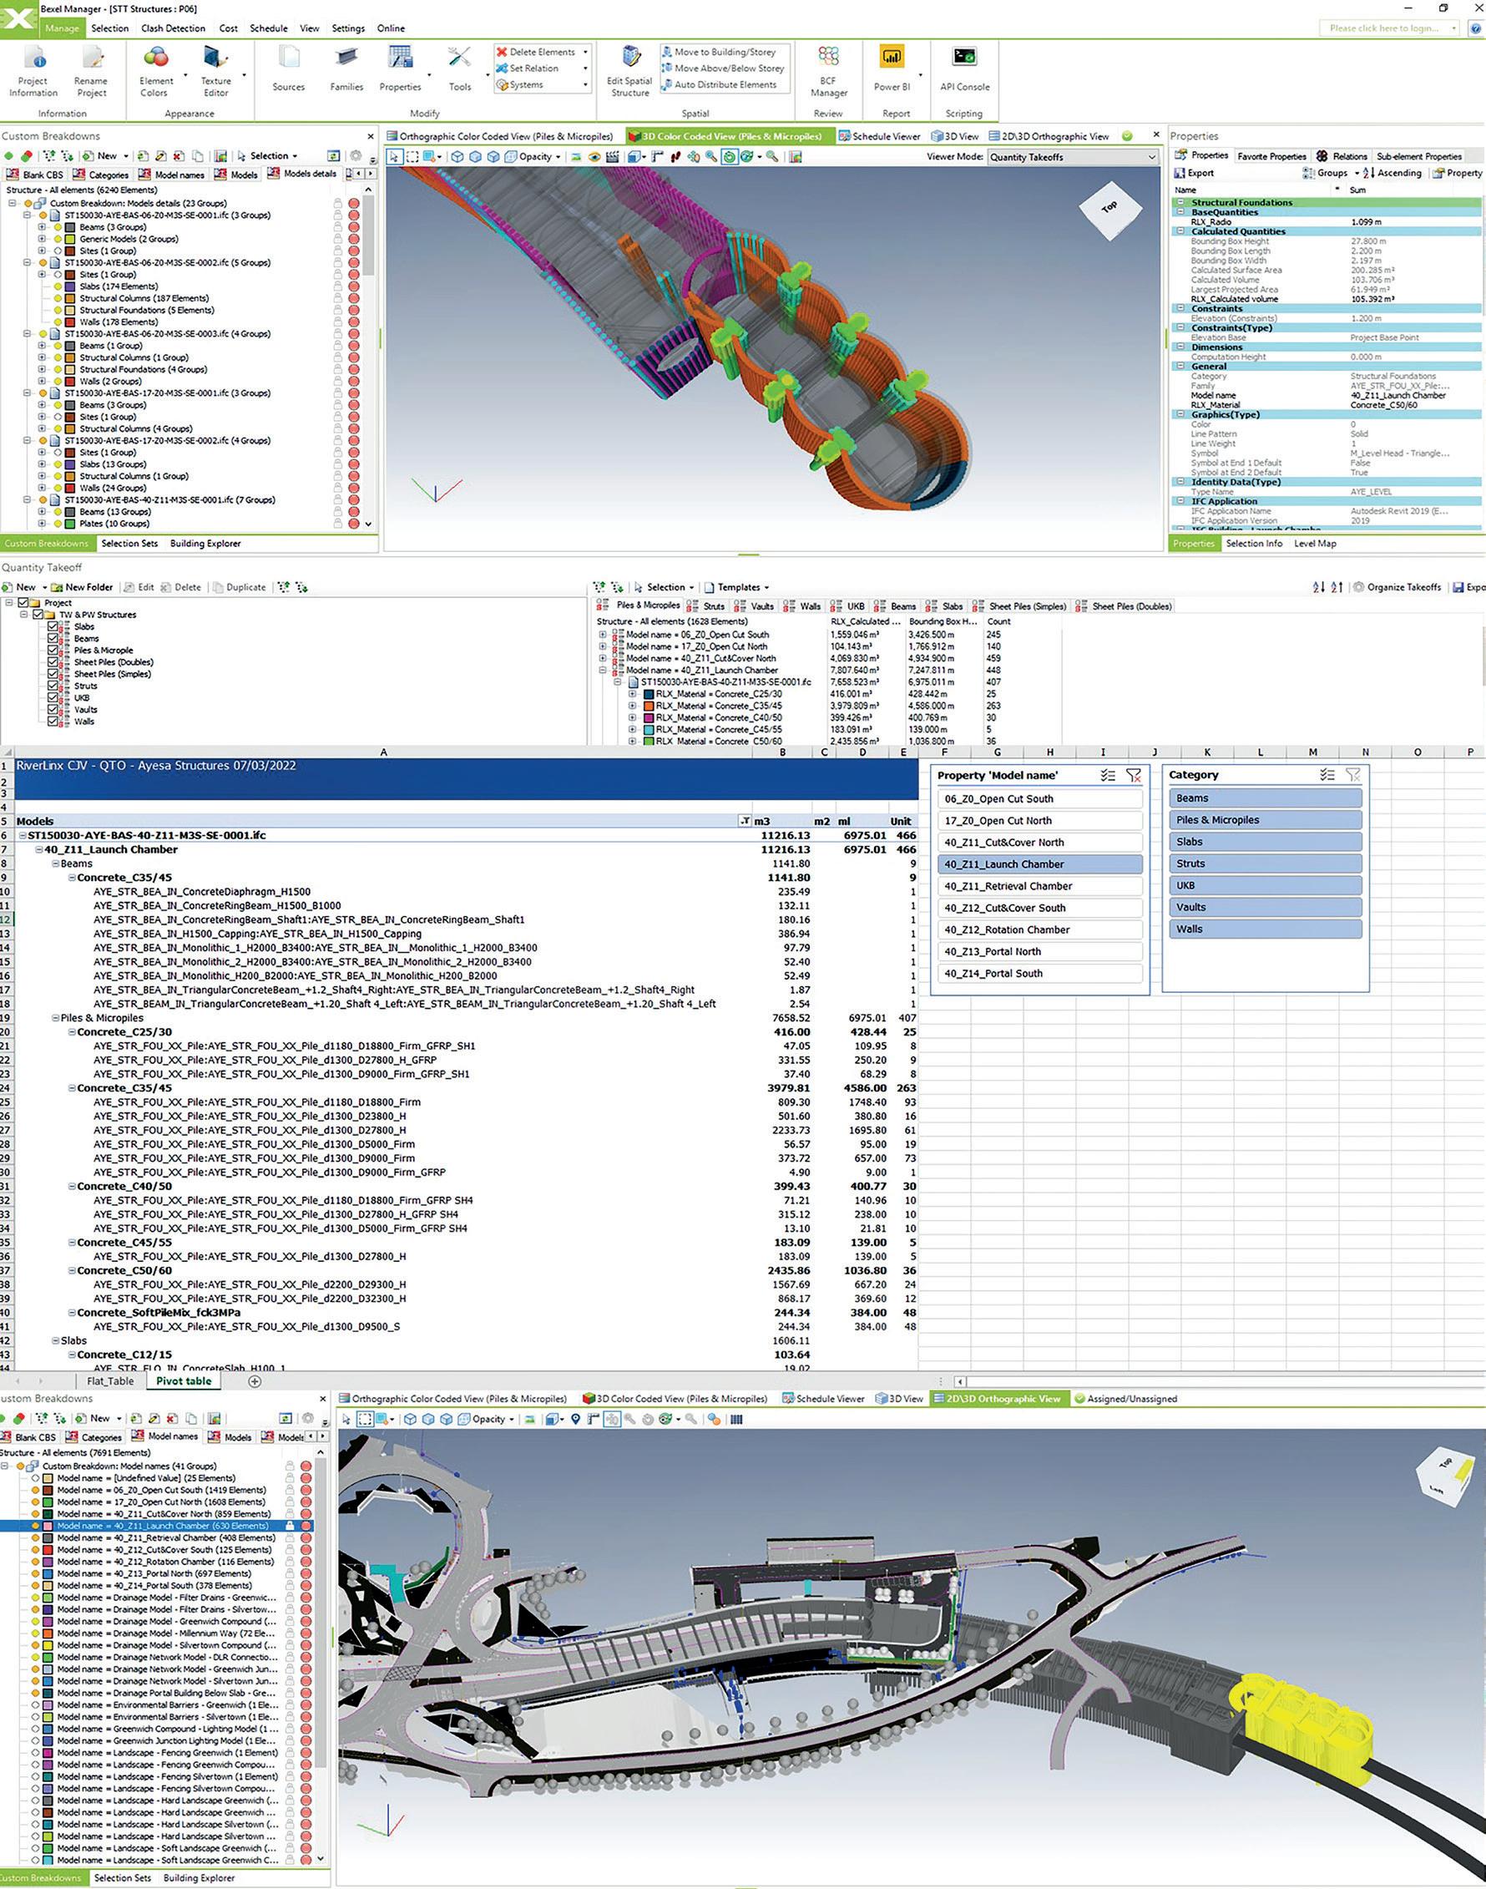Click the clapperboard icon in the viewer toolbar
Screen dimensions: 1486x1889
(x=613, y=157)
